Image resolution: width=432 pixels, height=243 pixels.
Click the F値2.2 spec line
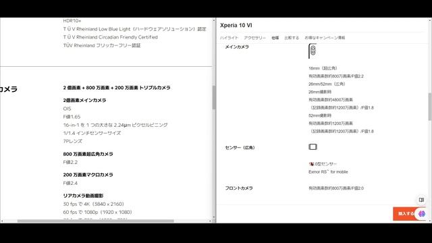70,162
